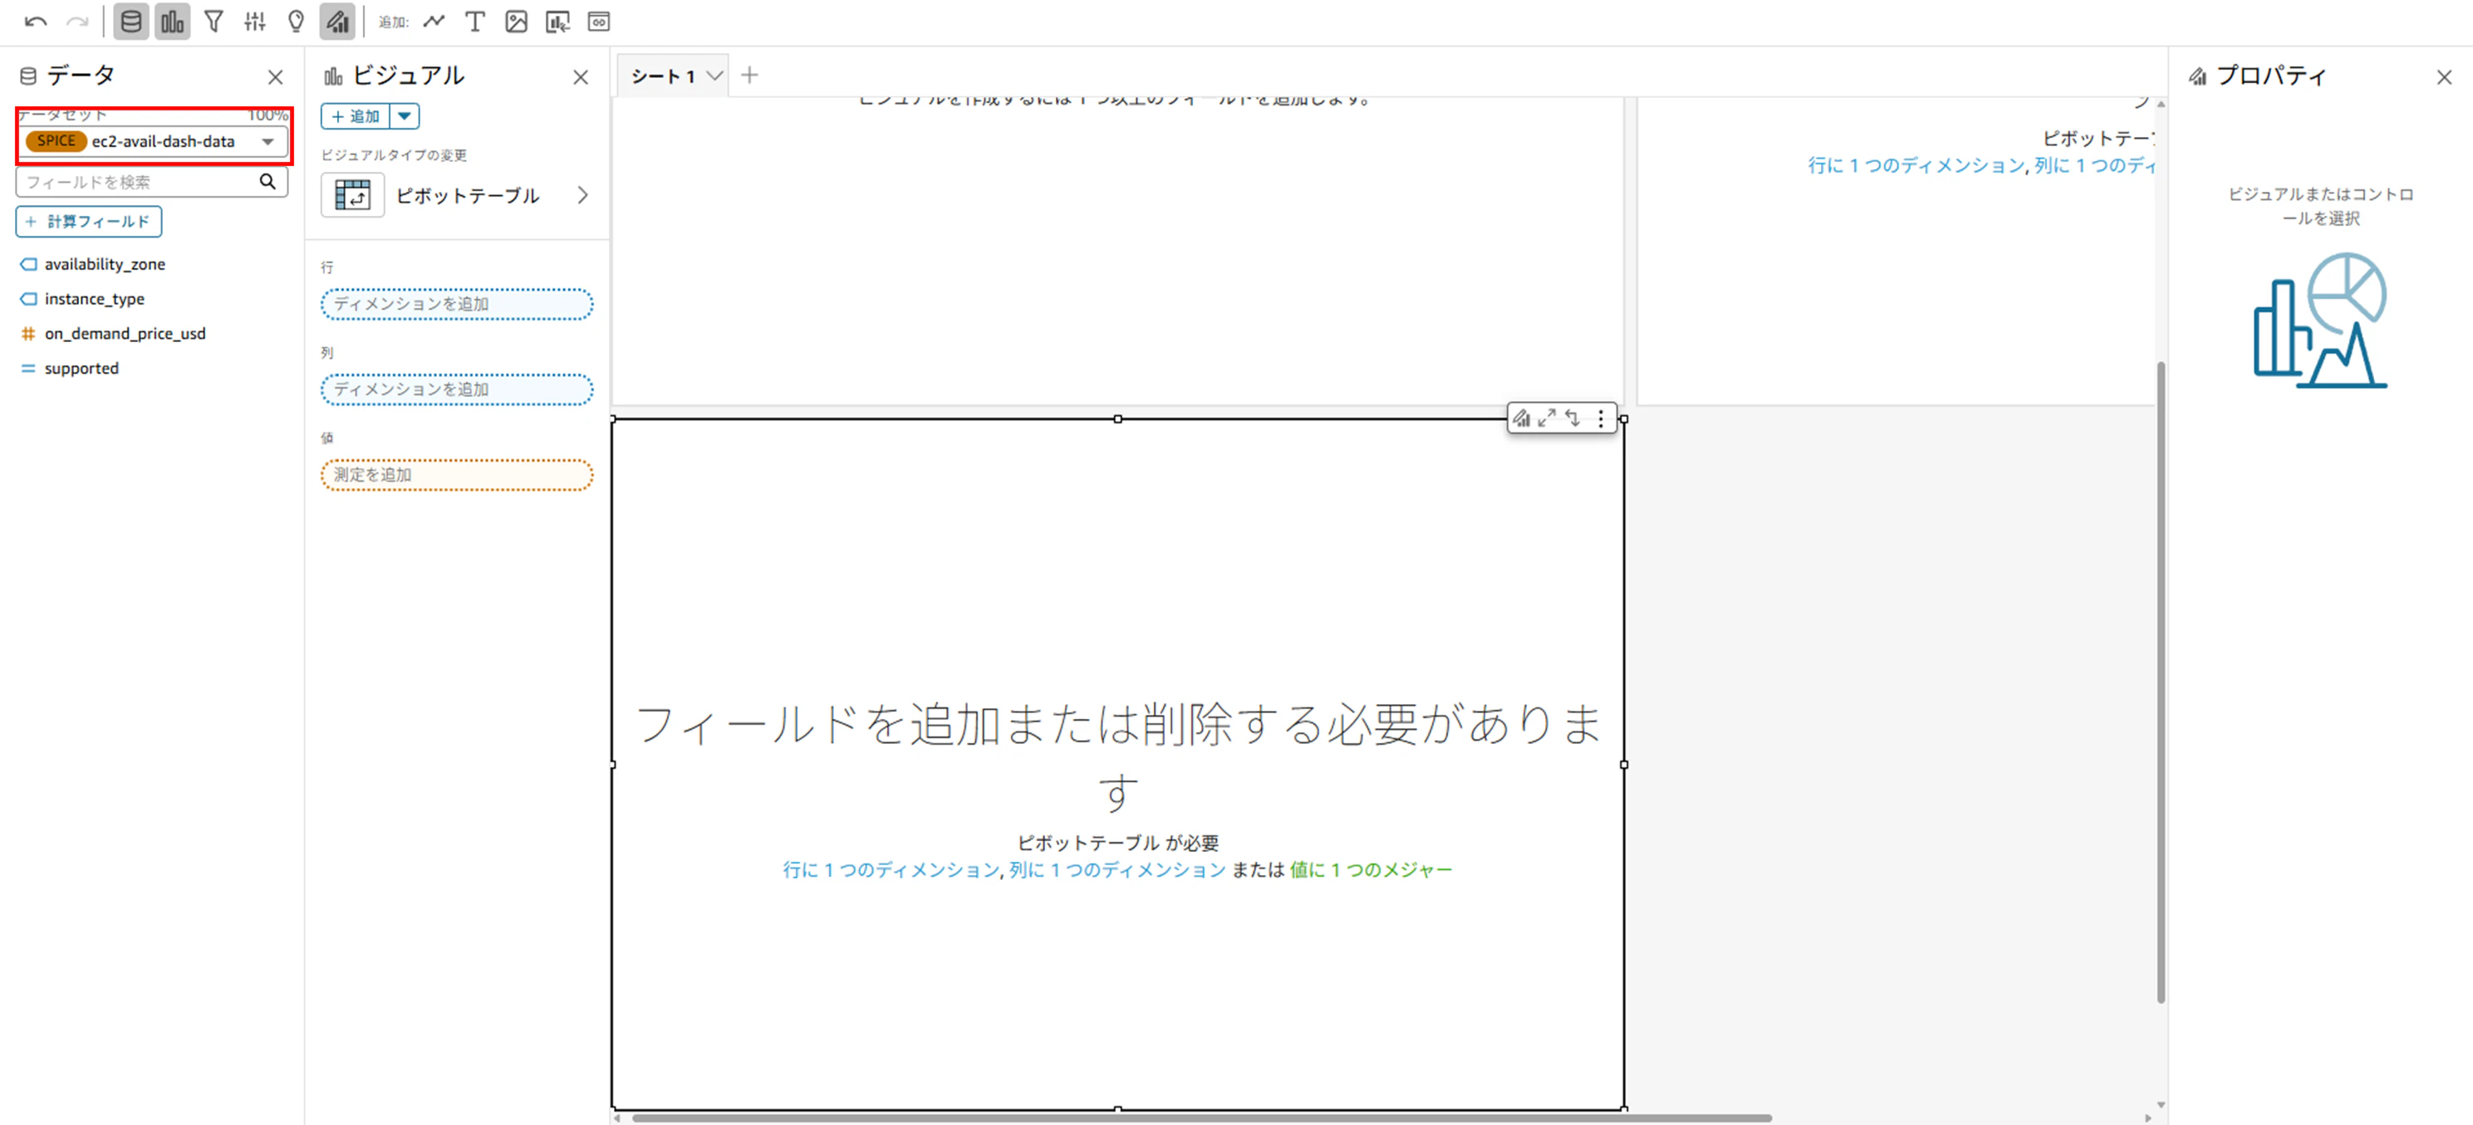Open the Parameters sliders icon
2473x1125 pixels.
point(254,21)
